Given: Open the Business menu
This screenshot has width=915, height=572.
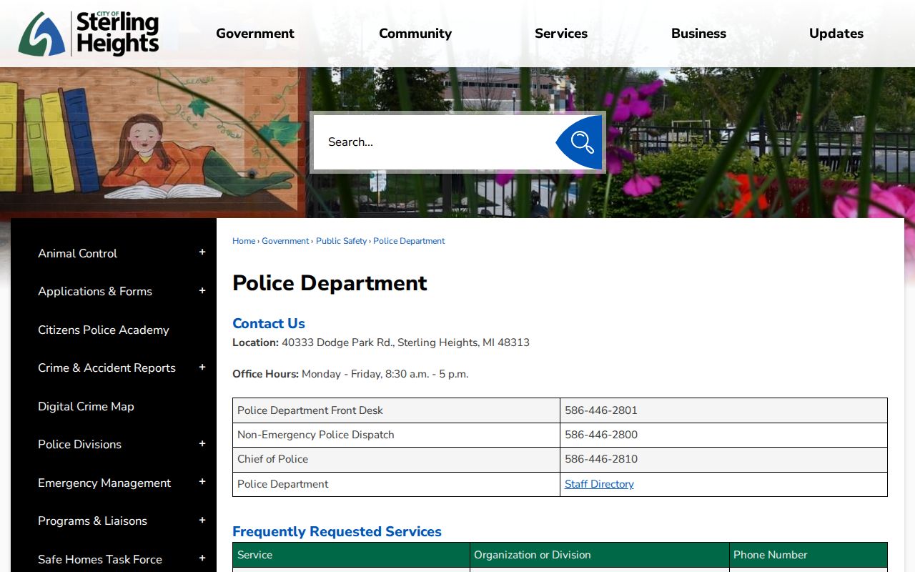Looking at the screenshot, I should tap(698, 34).
